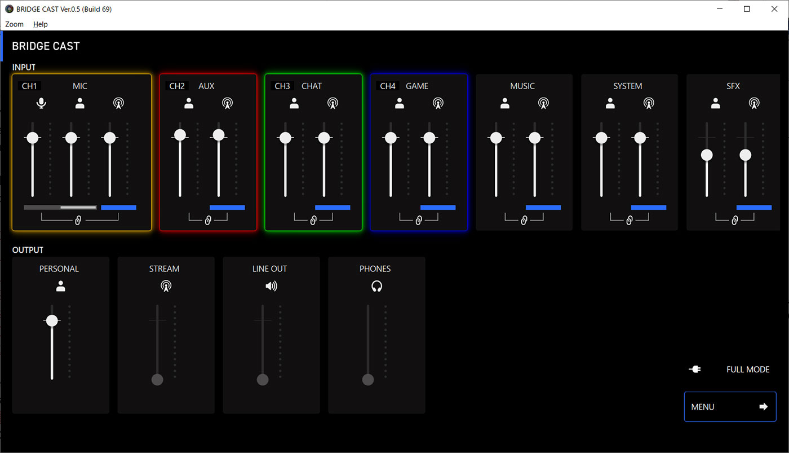The image size is (789, 453).
Task: Click the GAME personal fader knob
Action: (x=391, y=138)
